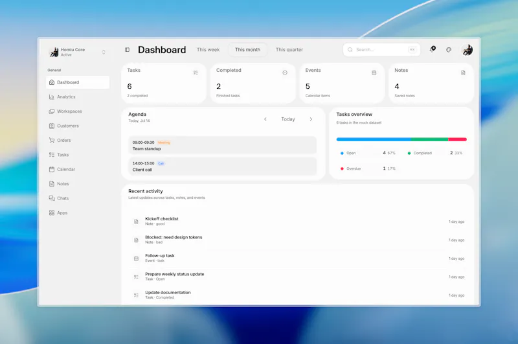The height and width of the screenshot is (344, 518).
Task: Click the green Completed legend dot
Action: click(x=409, y=153)
